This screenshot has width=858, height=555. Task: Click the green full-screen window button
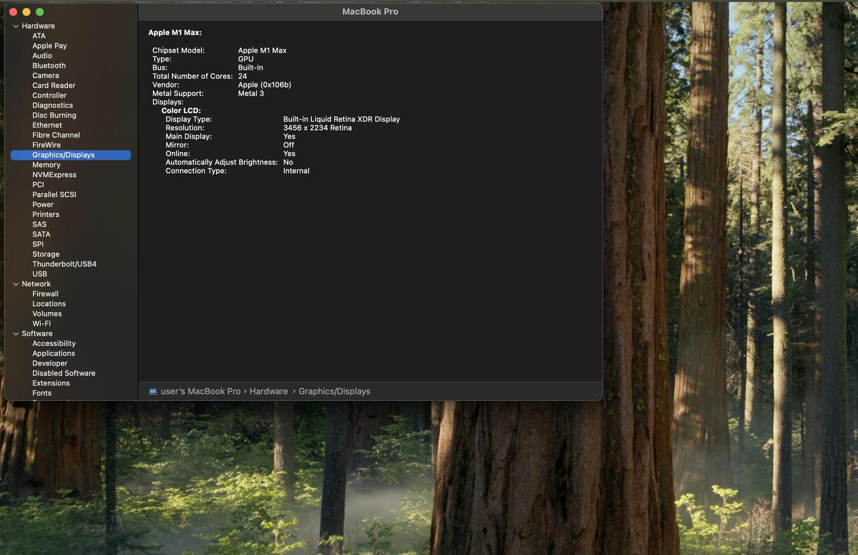coord(40,12)
